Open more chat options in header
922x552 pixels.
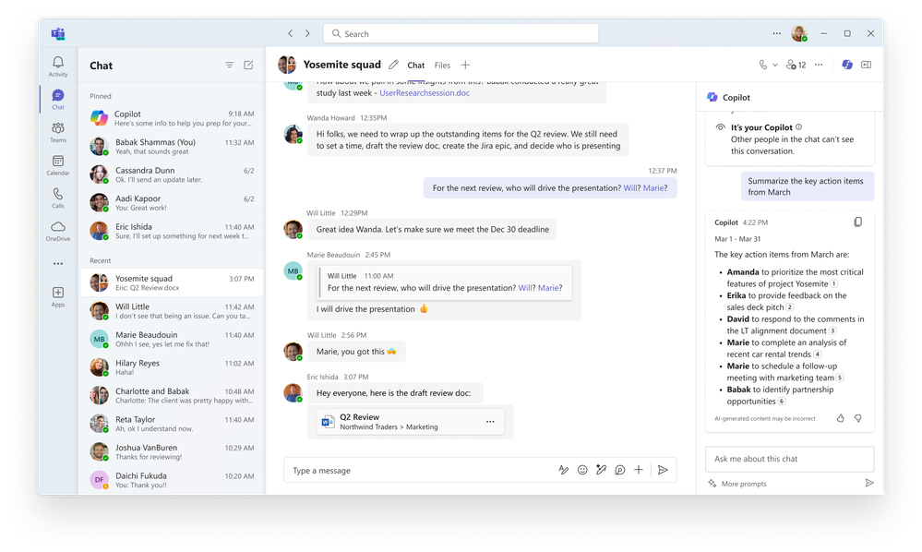[819, 65]
